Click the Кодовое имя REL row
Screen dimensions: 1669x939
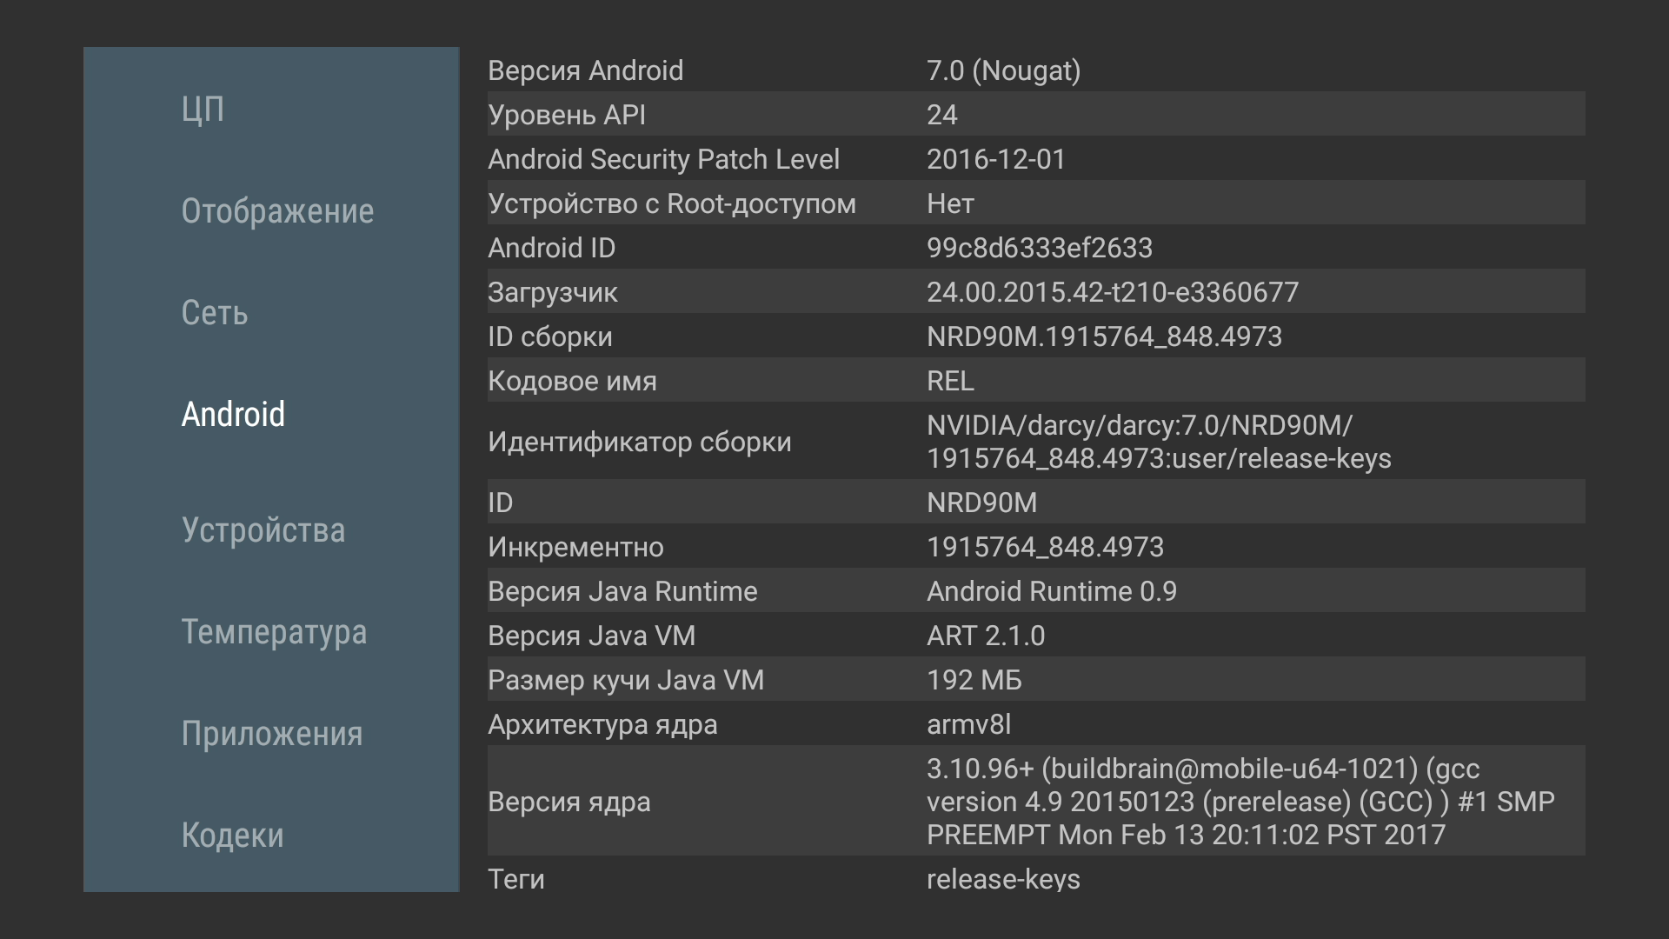(1034, 381)
